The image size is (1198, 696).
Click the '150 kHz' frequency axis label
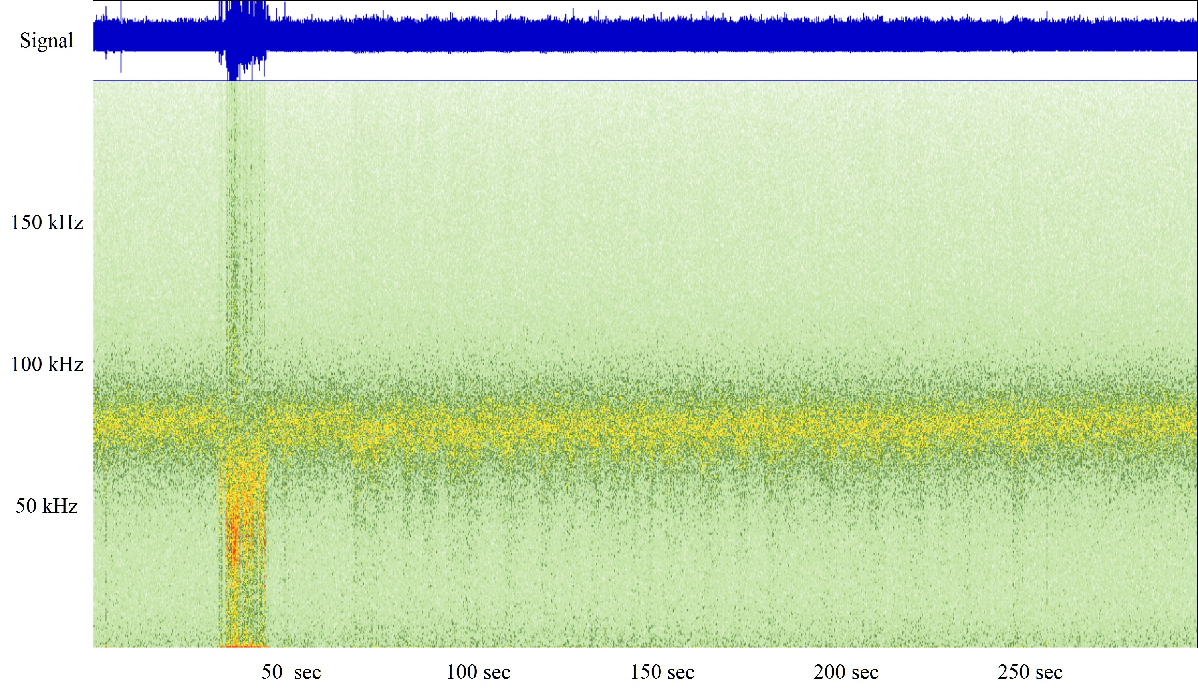47,222
